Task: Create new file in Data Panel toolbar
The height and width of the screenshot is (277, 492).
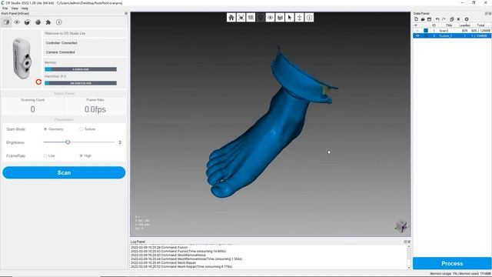Action: 417,19
